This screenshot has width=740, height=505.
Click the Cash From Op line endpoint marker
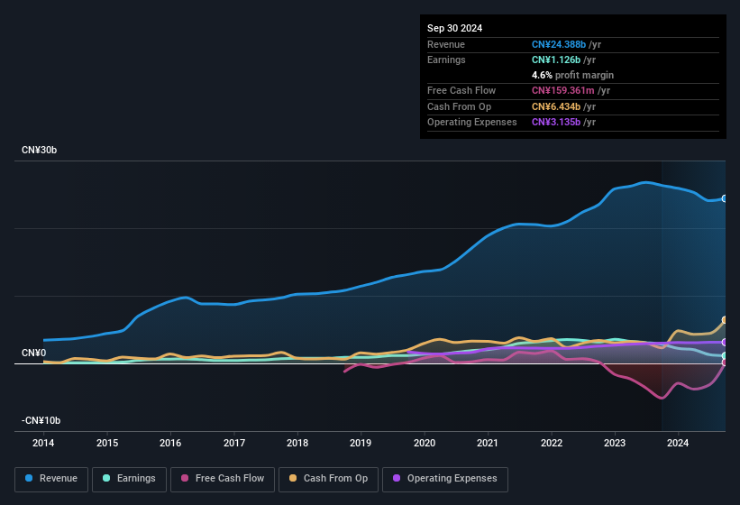point(725,320)
